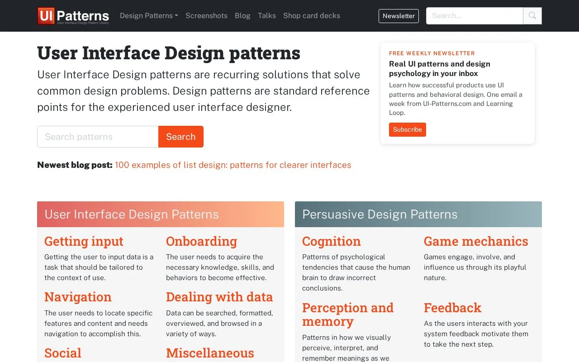Screen dimensions: 579x362
Task: Click the Cognition description text
Action: [x=356, y=272]
